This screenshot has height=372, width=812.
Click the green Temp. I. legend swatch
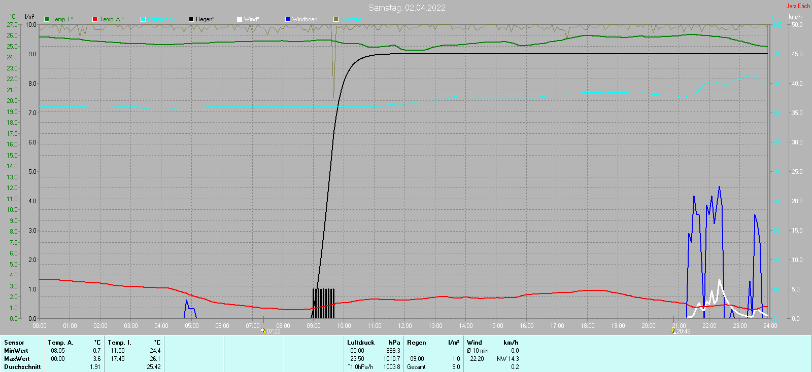(x=47, y=19)
